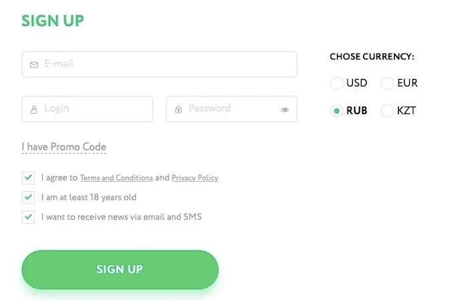Select the RUB currency option

pos(336,111)
